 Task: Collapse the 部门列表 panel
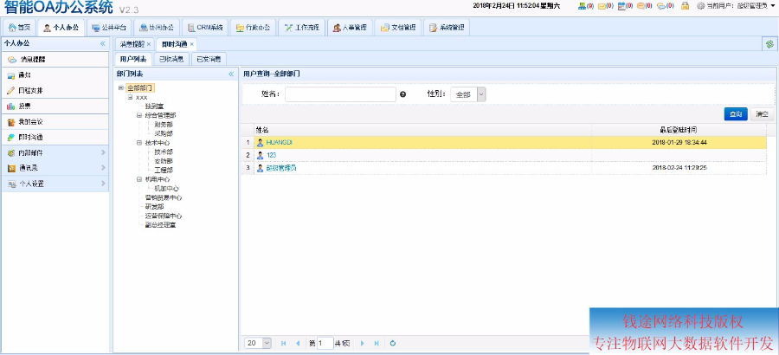(231, 74)
